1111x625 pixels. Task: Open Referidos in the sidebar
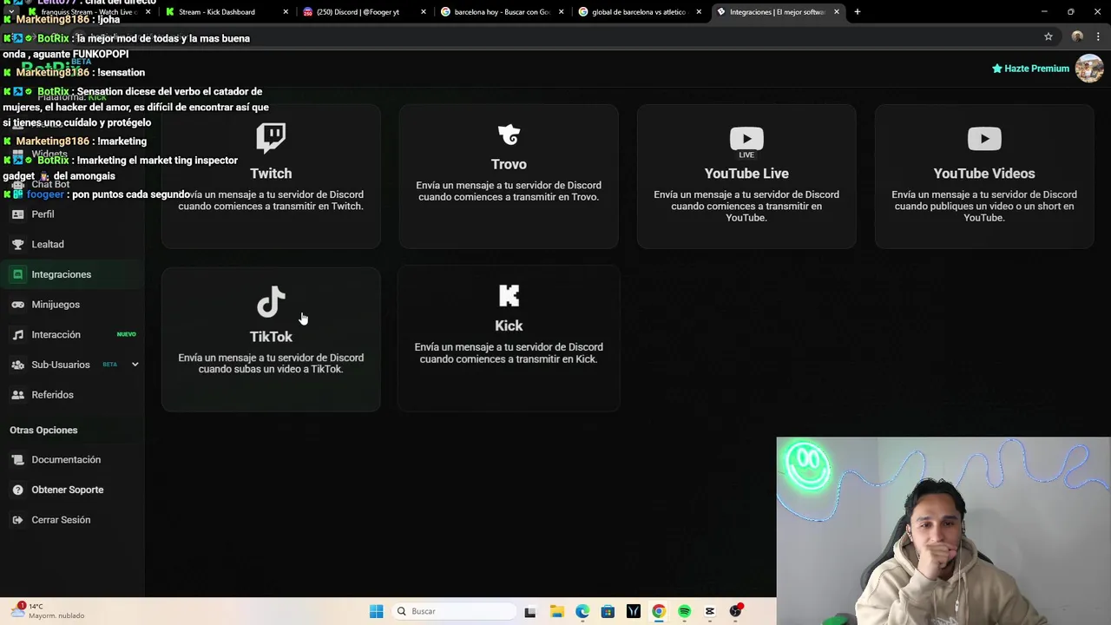52,395
